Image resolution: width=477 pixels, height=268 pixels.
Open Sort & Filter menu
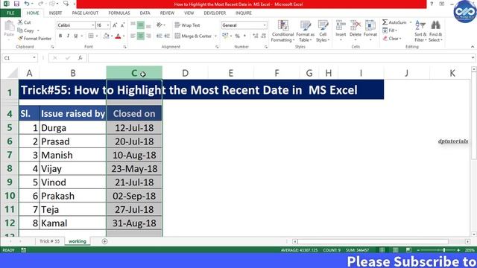[x=420, y=31]
